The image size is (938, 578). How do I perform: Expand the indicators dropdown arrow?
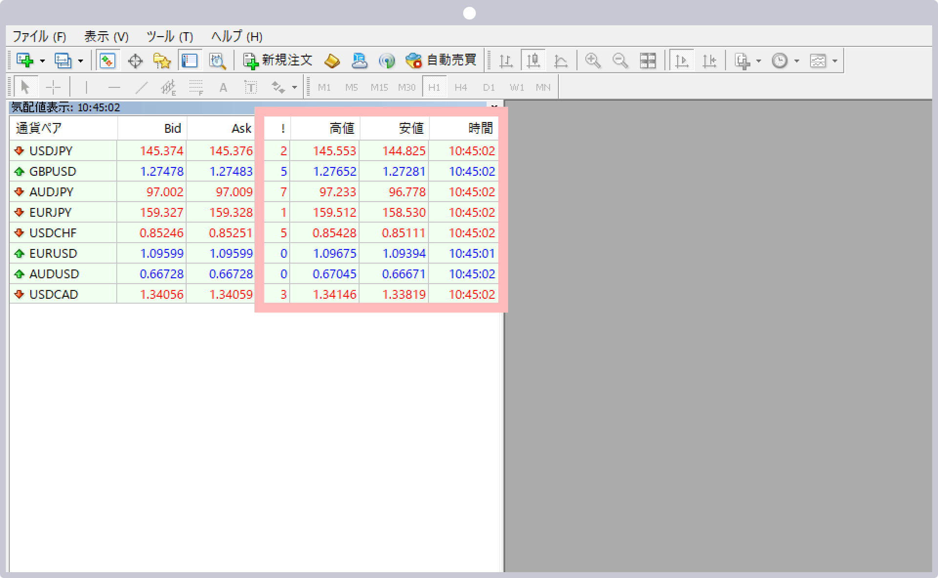click(x=759, y=61)
